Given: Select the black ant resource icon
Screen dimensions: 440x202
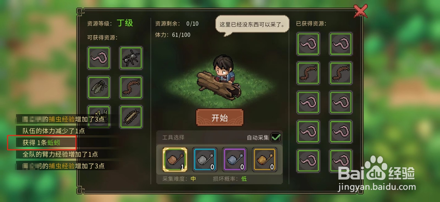Looking at the screenshot, I should [131, 58].
